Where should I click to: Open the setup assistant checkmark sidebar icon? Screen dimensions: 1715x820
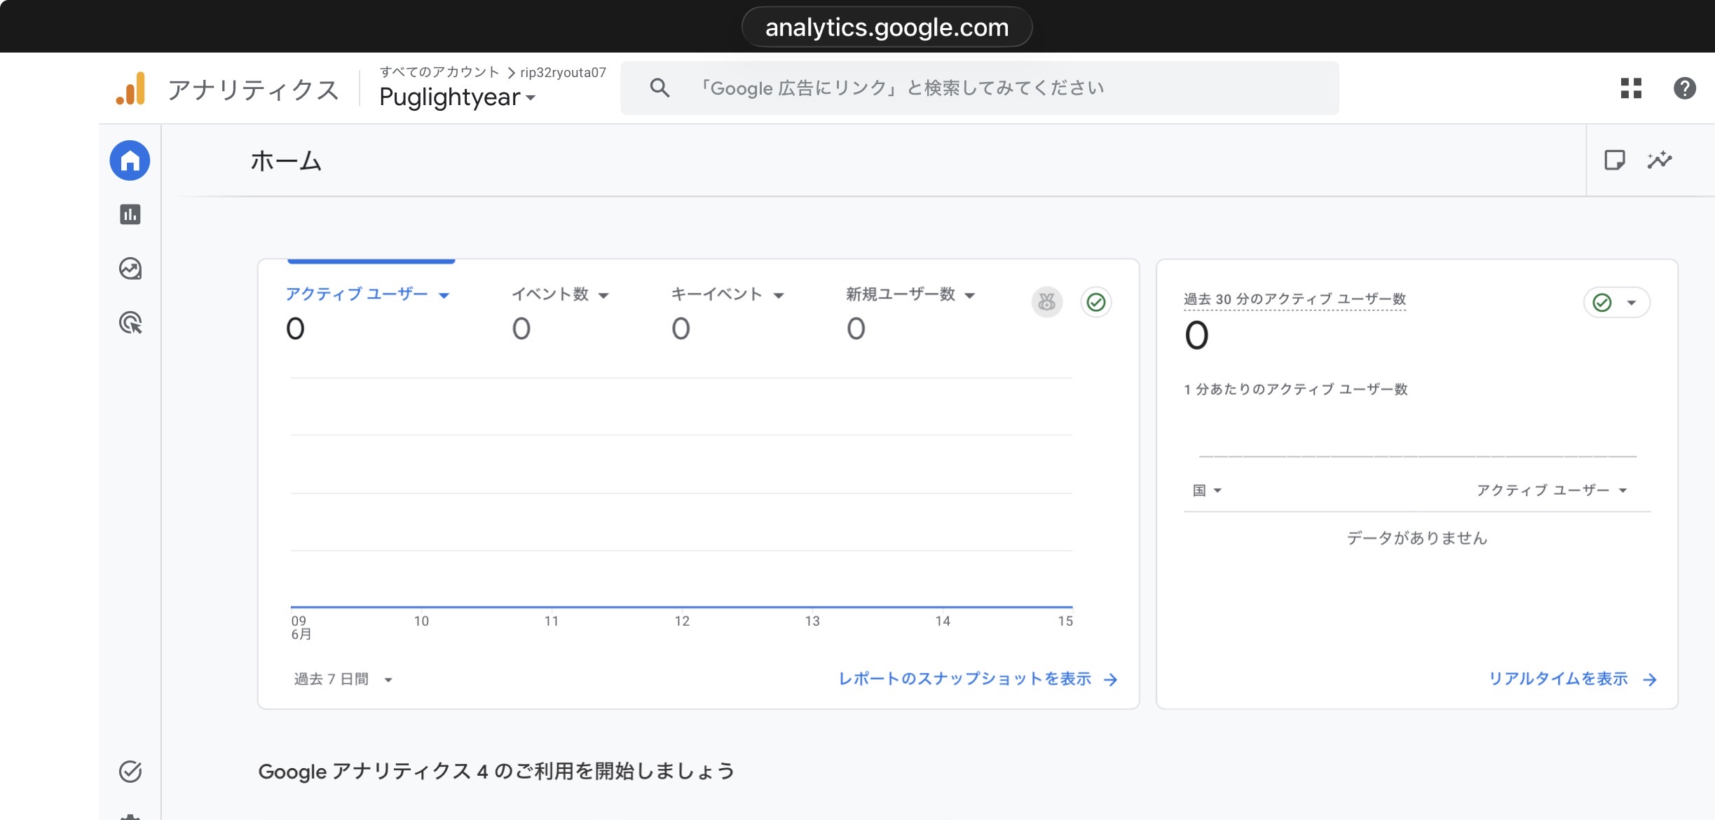tap(130, 772)
